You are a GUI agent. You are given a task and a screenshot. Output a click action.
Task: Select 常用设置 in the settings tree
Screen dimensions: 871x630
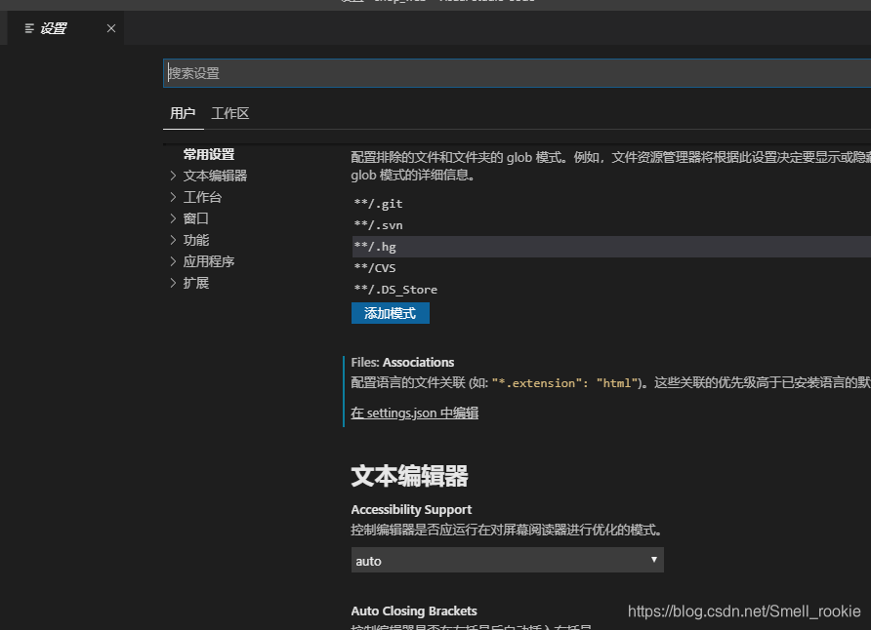(209, 154)
